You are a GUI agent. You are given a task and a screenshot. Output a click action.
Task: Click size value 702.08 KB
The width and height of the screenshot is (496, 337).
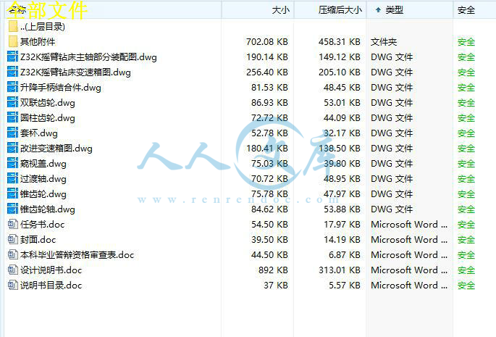pyautogui.click(x=267, y=42)
